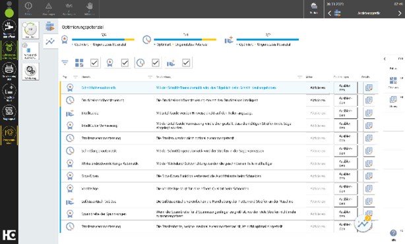The width and height of the screenshot is (405, 244).
Task: Click the grid filter icon in right panel
Action: (393, 80)
